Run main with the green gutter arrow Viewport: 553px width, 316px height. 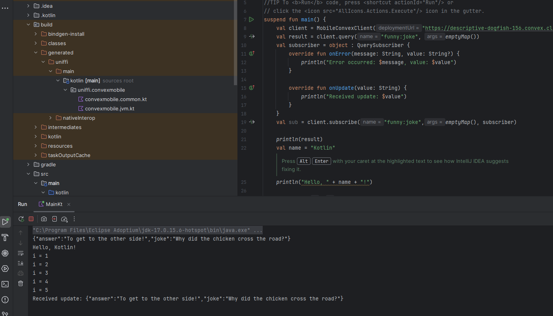tap(251, 19)
